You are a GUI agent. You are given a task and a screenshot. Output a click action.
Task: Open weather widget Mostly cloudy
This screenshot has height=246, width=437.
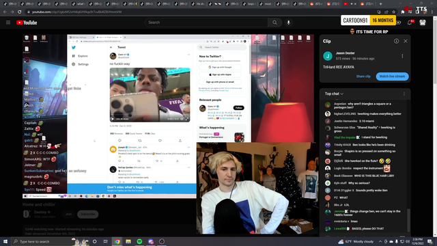click(x=355, y=241)
